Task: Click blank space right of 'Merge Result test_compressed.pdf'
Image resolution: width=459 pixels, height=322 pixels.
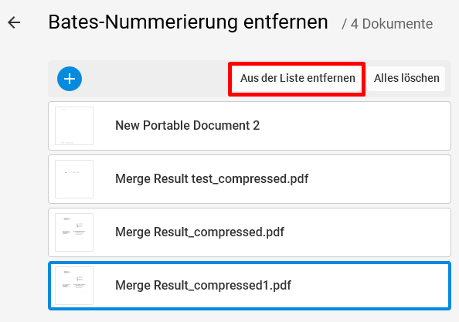Action: point(379,179)
